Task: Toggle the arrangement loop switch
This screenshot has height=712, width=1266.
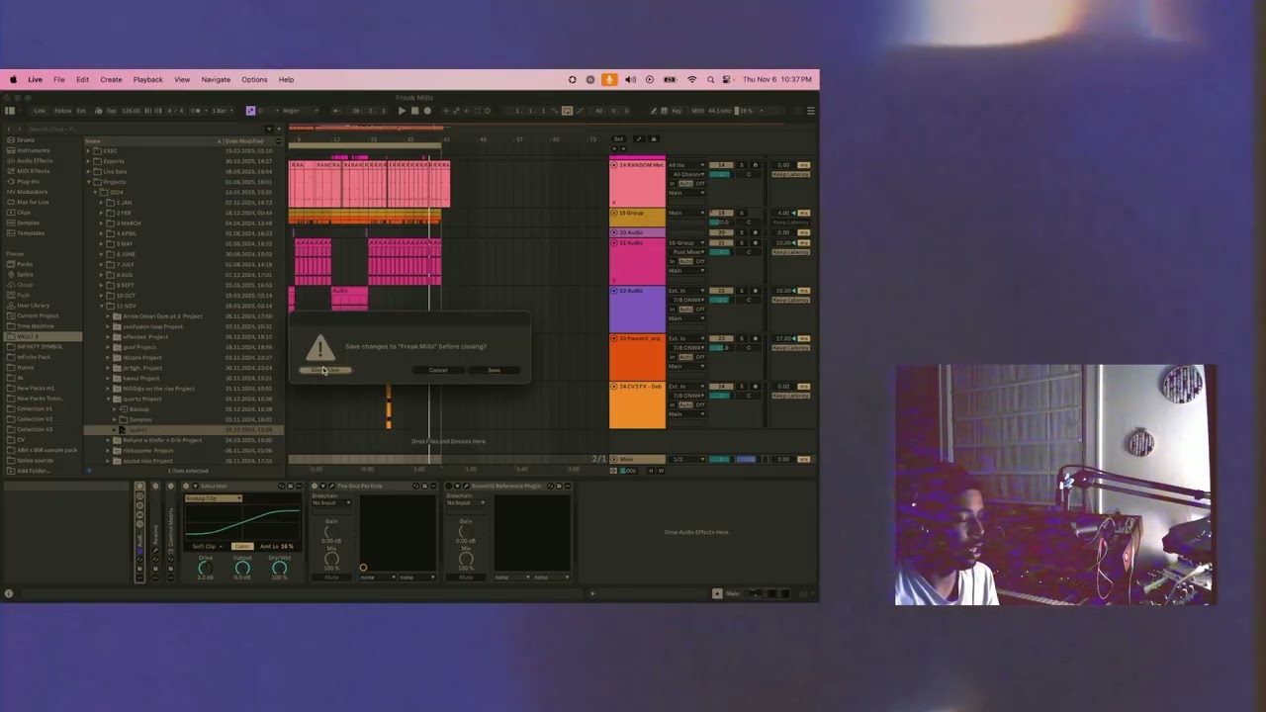Action: click(567, 111)
